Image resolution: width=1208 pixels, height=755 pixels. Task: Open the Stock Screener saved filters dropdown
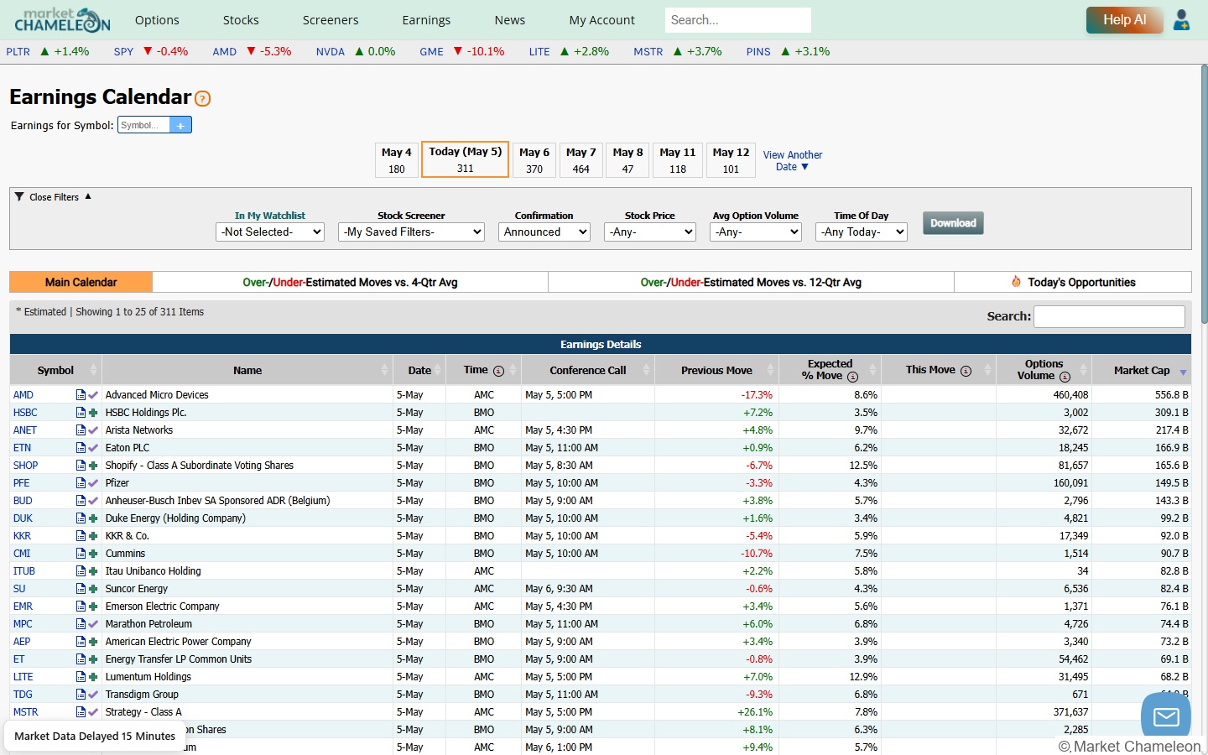click(411, 232)
